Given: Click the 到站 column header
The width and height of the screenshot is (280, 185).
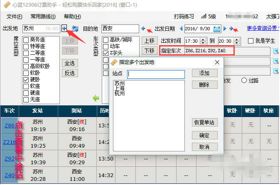Looking at the screenshot, I should [77, 111].
